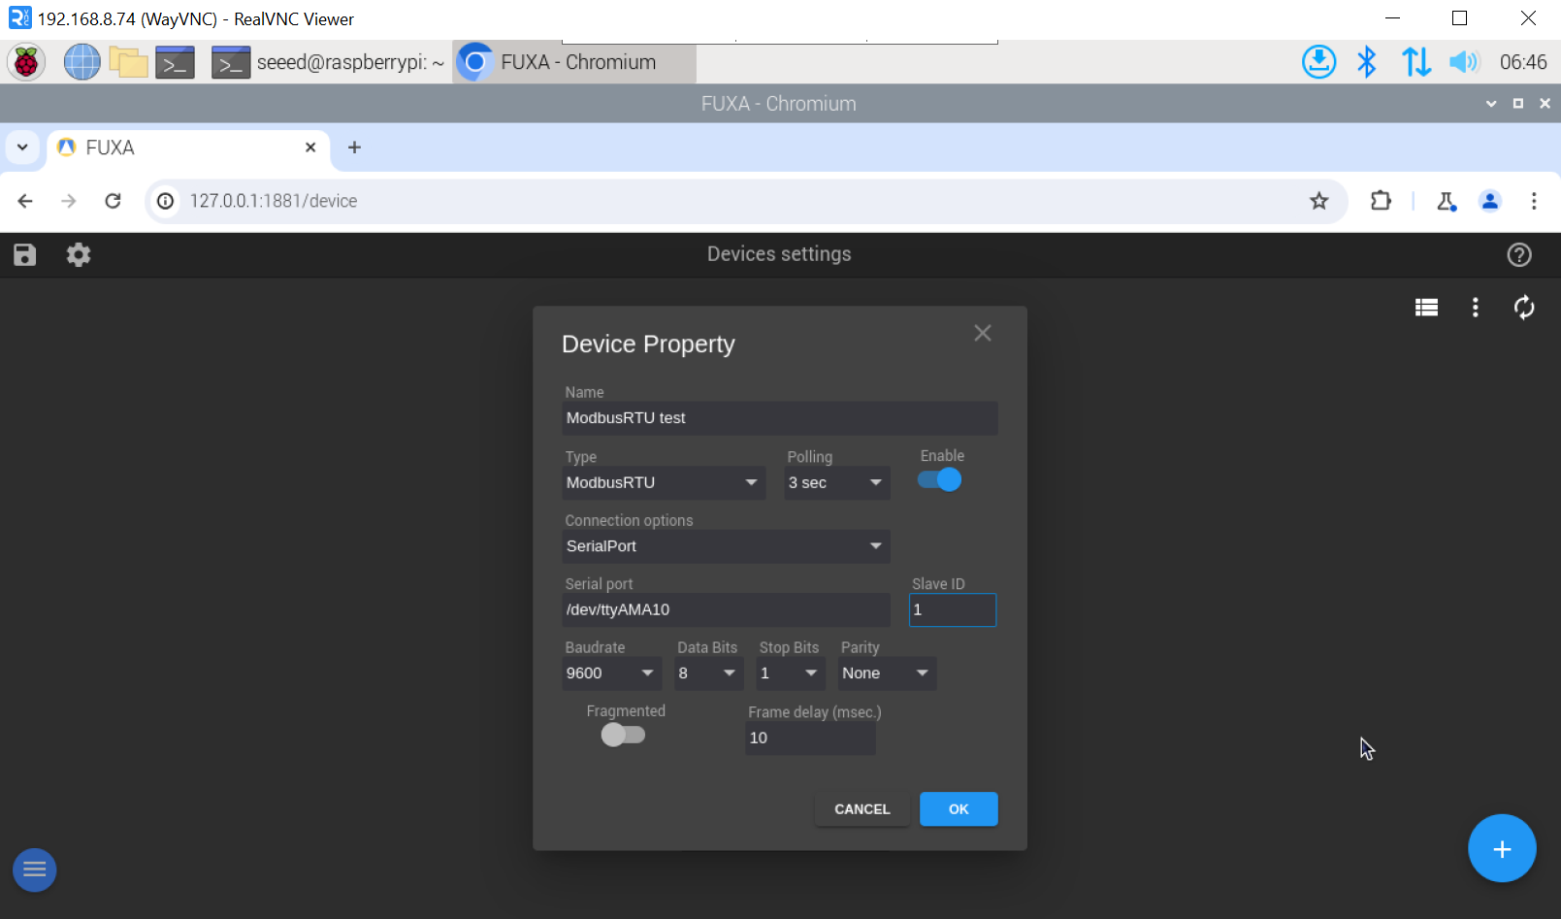
Task: Open the Chromium tab search chevron
Action: (x=22, y=148)
